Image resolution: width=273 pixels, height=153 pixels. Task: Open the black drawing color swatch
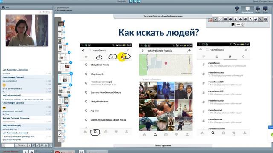(x=233, y=25)
